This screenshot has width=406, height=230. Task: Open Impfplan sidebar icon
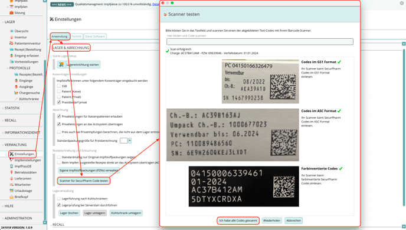coord(11,6)
